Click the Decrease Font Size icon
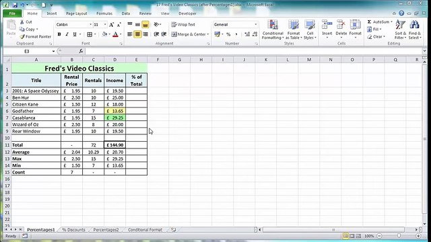Image resolution: width=431 pixels, height=242 pixels. [x=119, y=25]
